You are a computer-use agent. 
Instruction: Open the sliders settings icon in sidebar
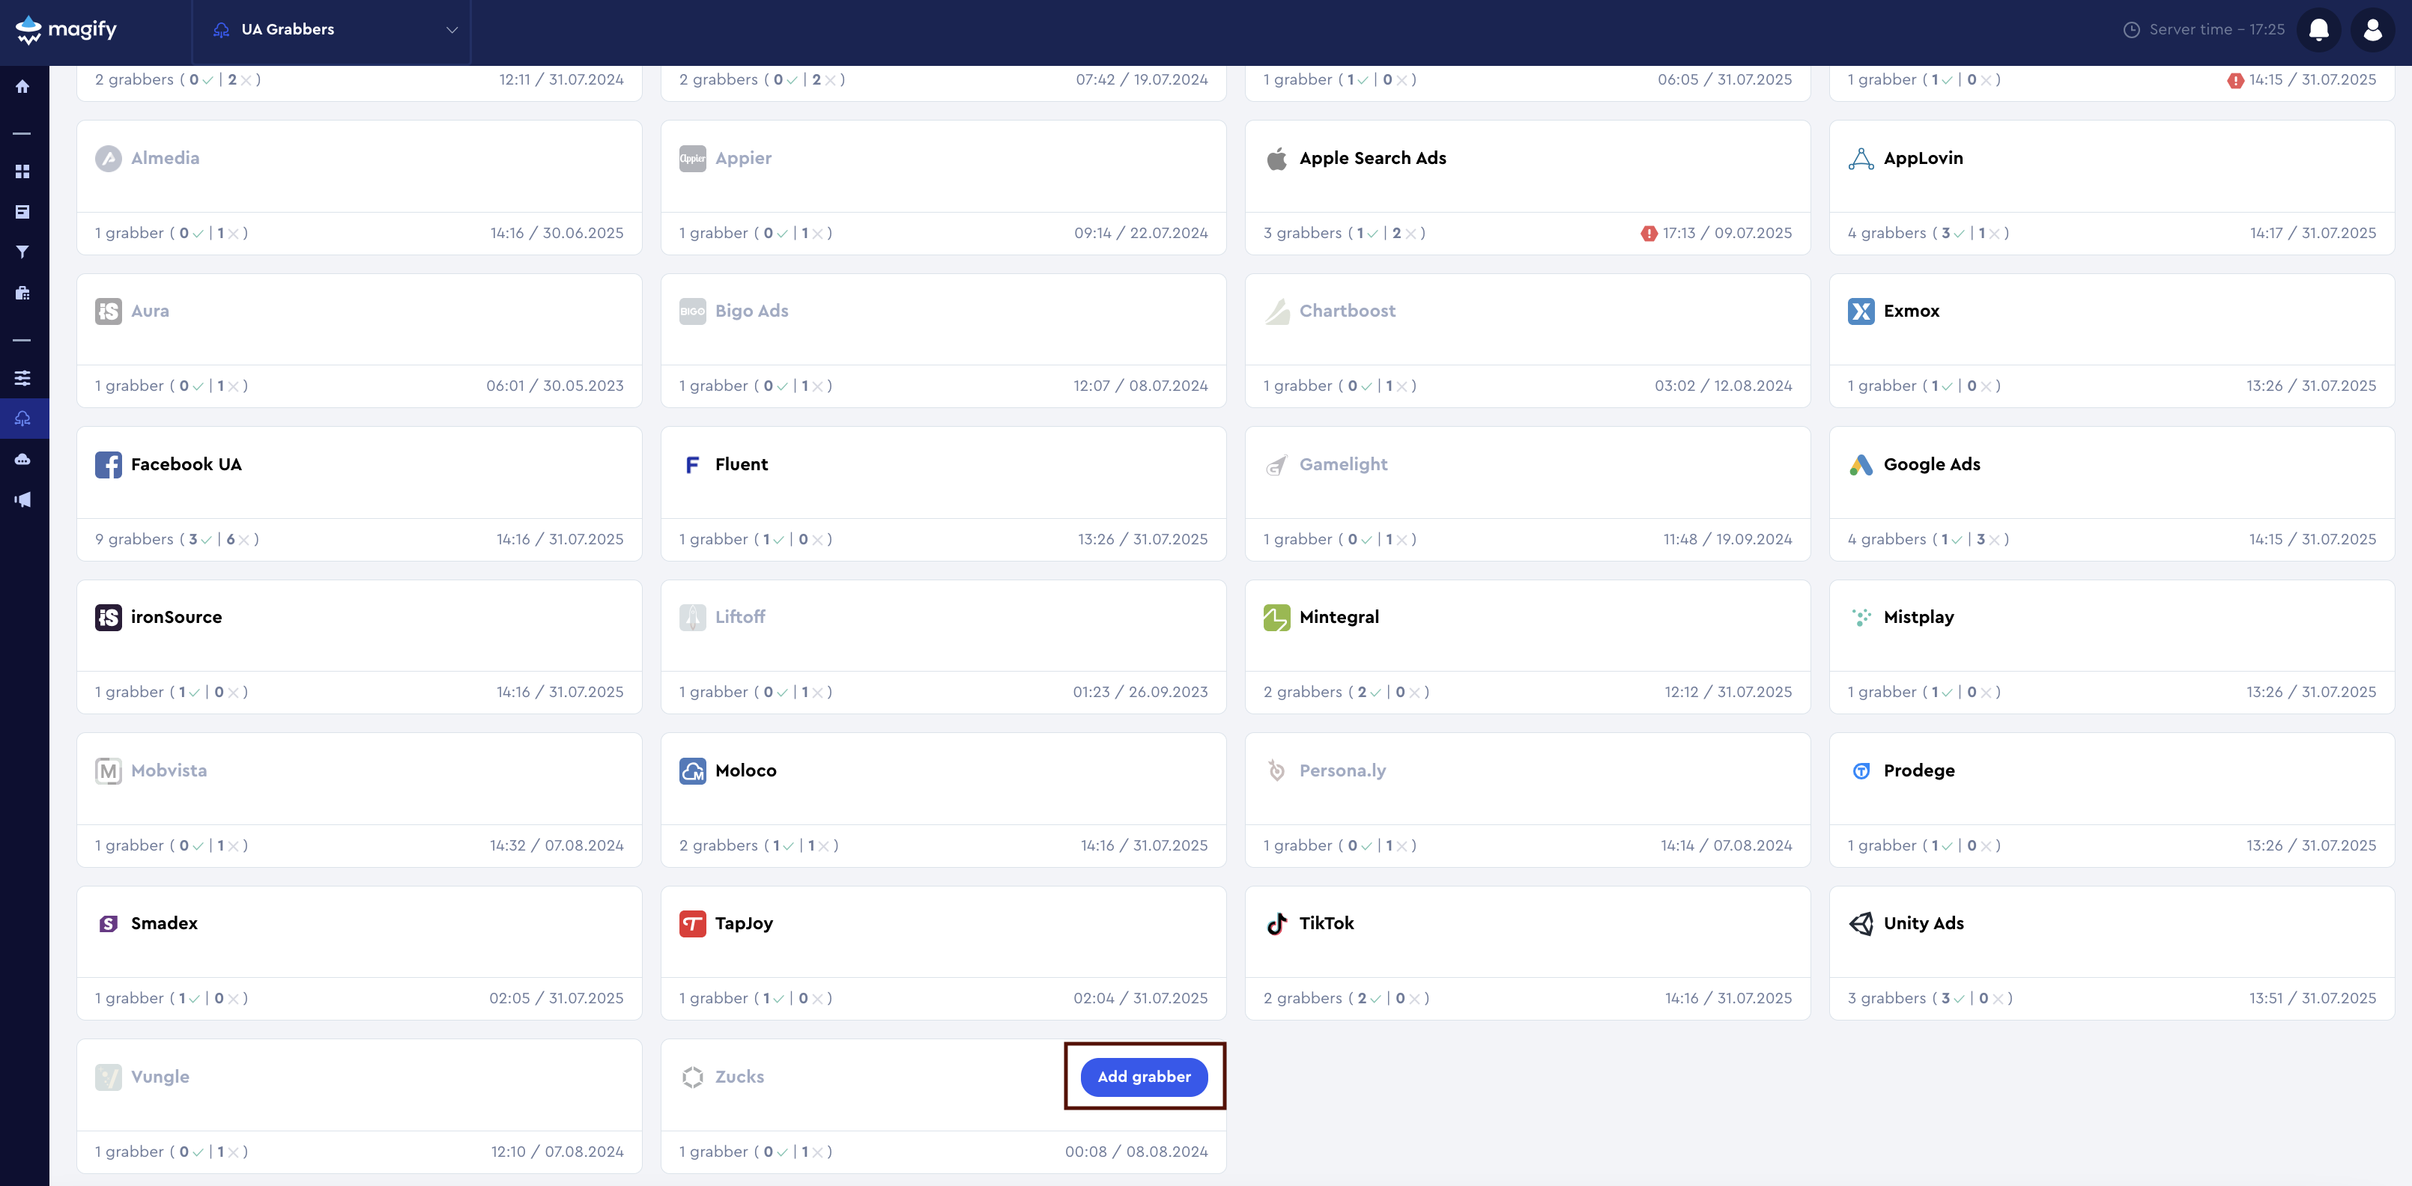click(22, 378)
